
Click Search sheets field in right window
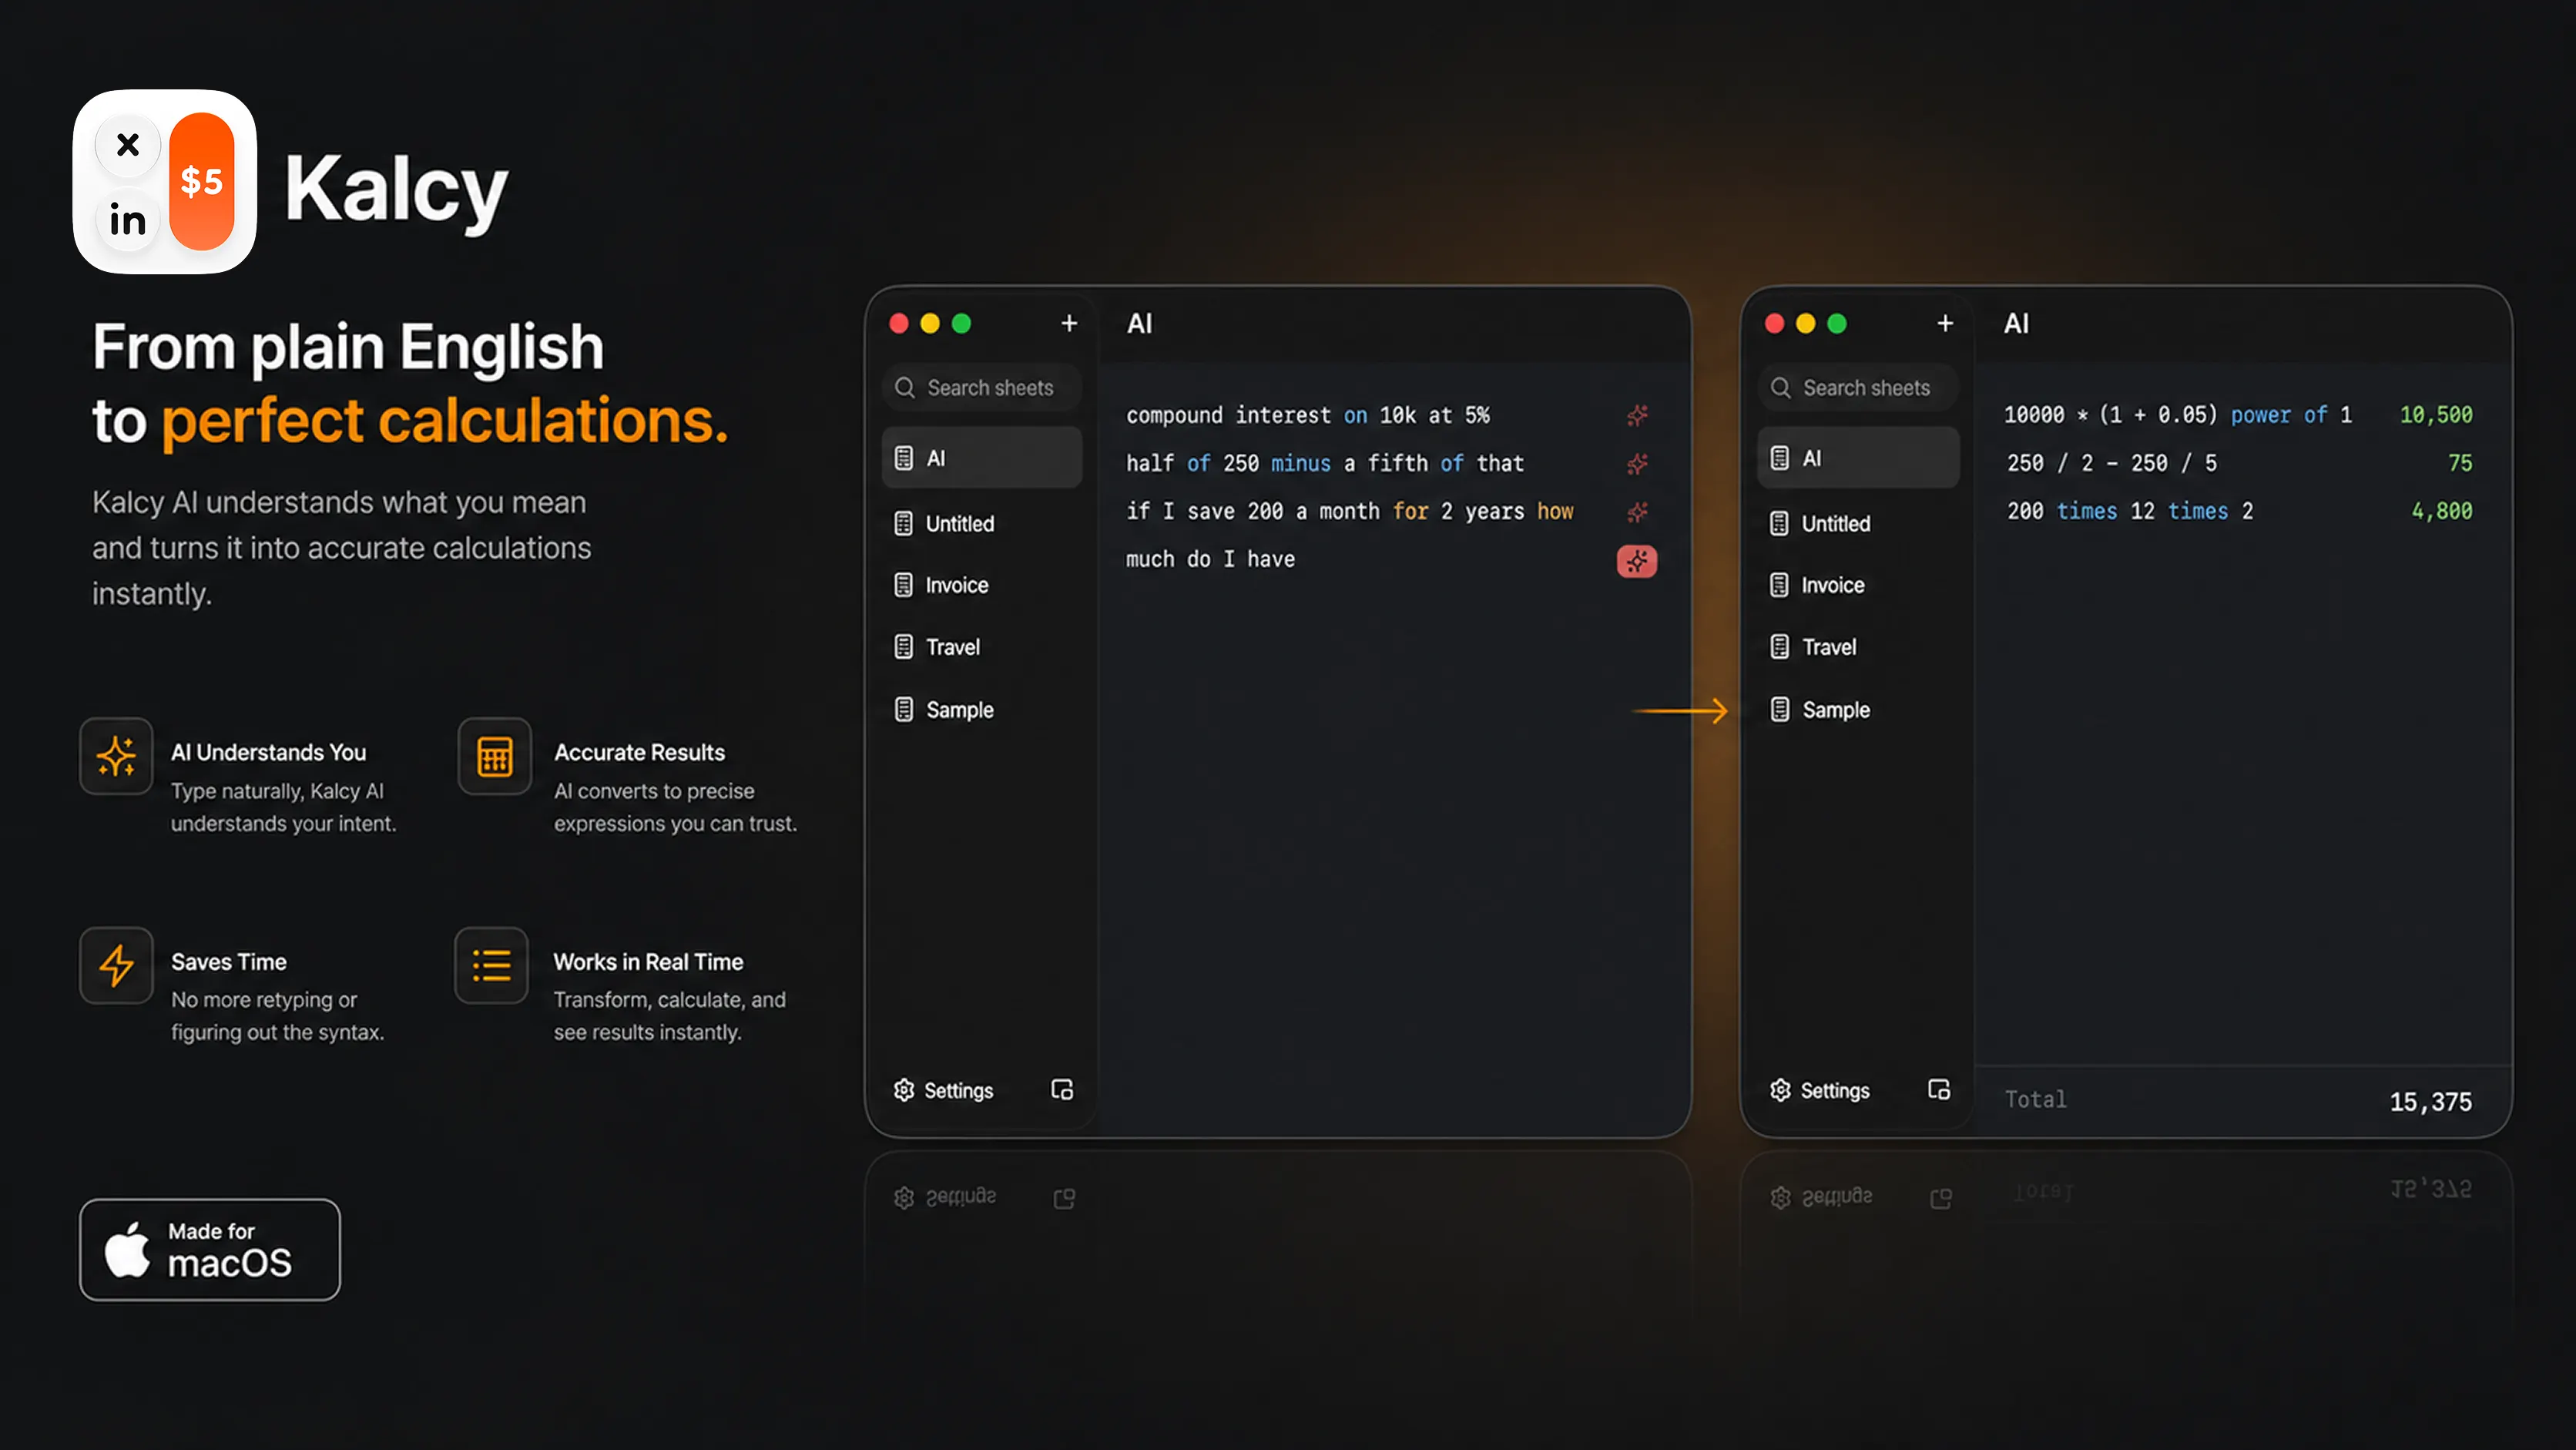tap(1858, 388)
